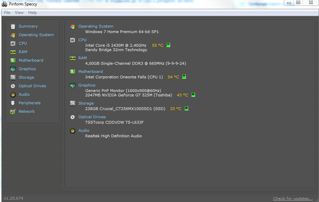The width and height of the screenshot is (319, 202).
Task: Select Audio in the sidebar
Action: coord(24,94)
